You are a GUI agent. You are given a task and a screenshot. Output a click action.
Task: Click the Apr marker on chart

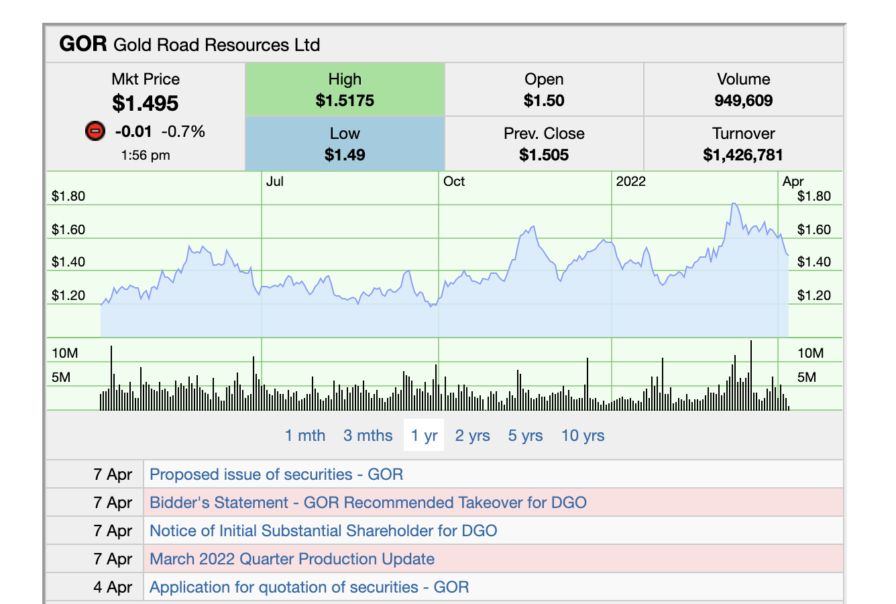point(793,181)
